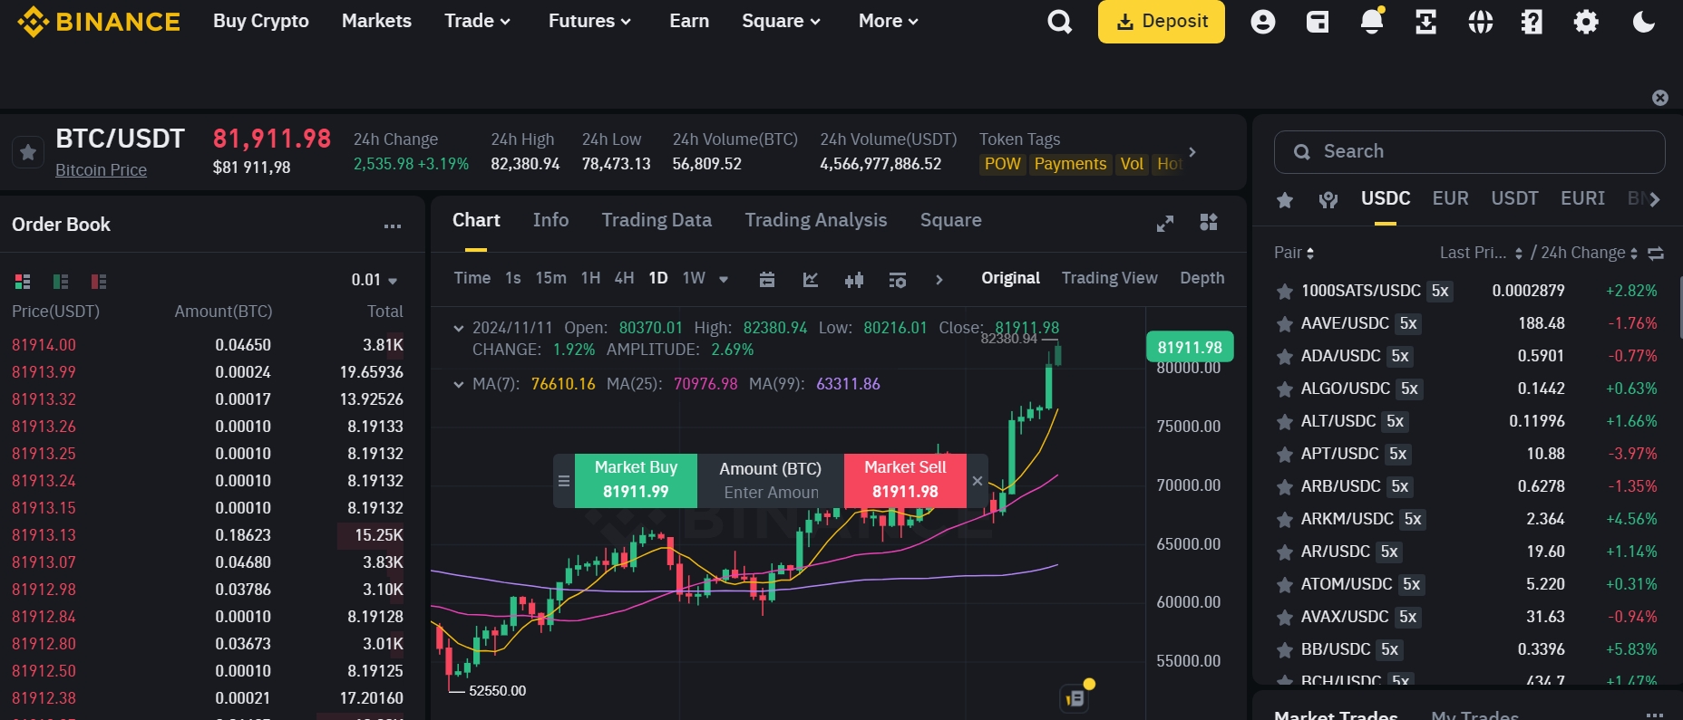1683x720 pixels.
Task: Open the settings gear in header
Action: tap(1586, 22)
